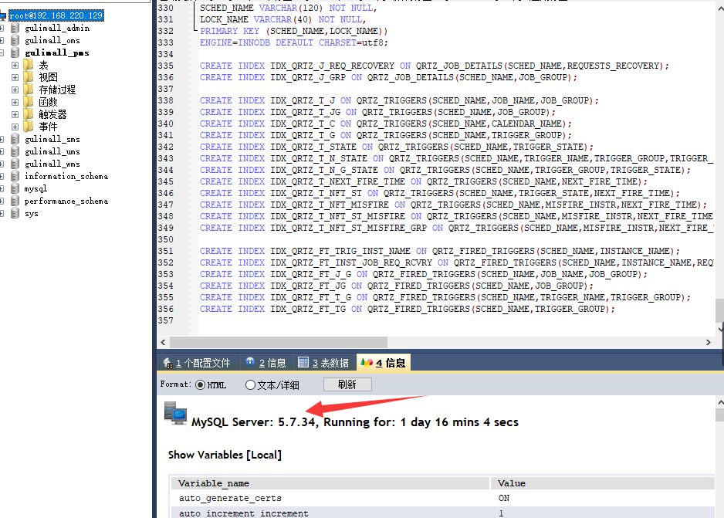
Task: Click the sys database icon
Action: 15,213
